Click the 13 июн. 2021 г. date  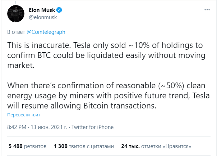point(49,127)
